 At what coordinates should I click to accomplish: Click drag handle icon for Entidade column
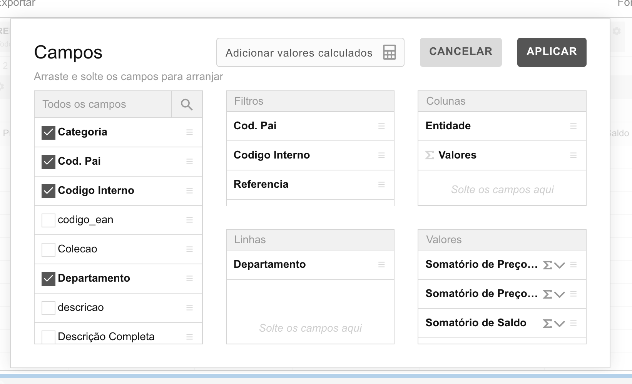573,126
